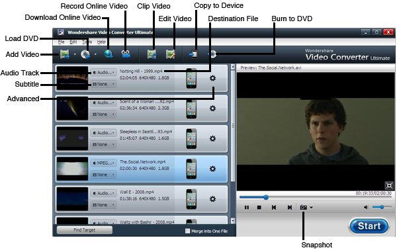Open the Edit Video tool
Image resolution: width=397 pixels, height=252 pixels.
[x=171, y=54]
